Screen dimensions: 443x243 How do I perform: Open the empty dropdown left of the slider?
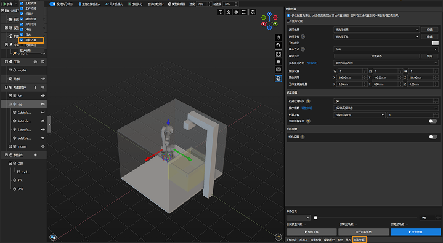(298, 218)
